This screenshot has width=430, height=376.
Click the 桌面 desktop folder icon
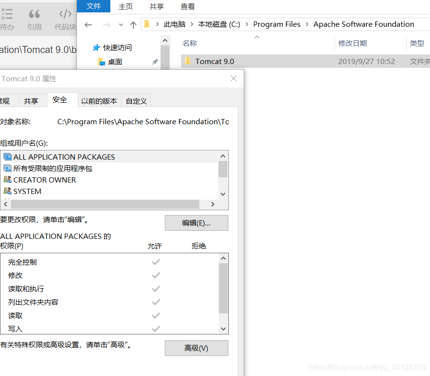click(101, 62)
